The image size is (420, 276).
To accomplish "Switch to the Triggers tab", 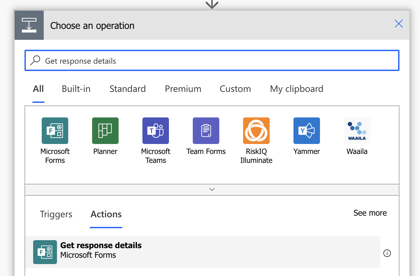I will 56,214.
